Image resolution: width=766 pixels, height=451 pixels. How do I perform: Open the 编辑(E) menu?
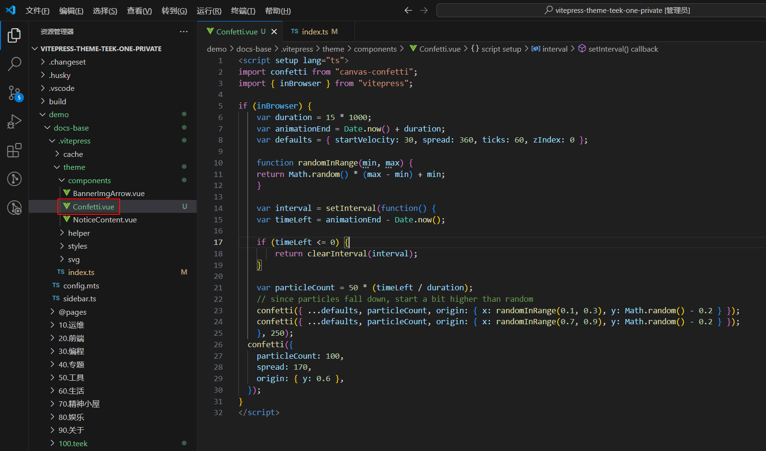click(x=71, y=11)
